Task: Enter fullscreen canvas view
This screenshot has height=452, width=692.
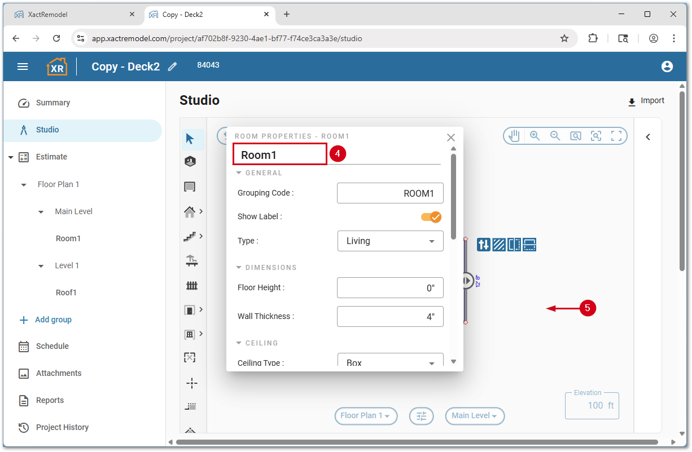Action: click(616, 136)
